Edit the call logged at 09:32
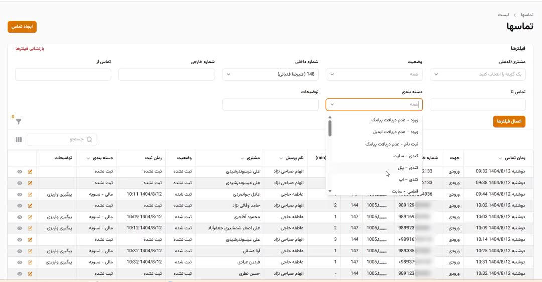This screenshot has width=542, height=282. (30, 172)
